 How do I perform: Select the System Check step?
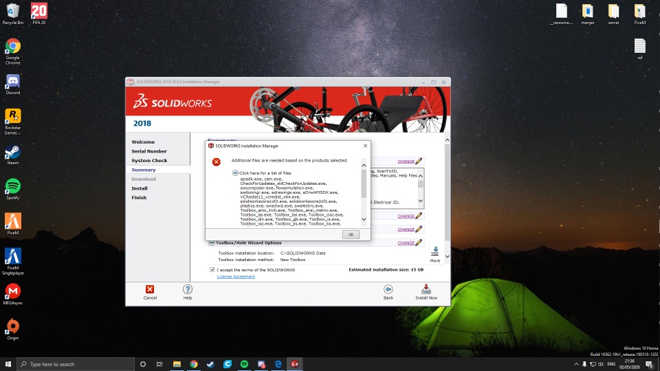(x=149, y=161)
